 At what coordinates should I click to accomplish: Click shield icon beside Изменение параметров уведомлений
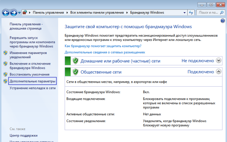(x=6, y=53)
